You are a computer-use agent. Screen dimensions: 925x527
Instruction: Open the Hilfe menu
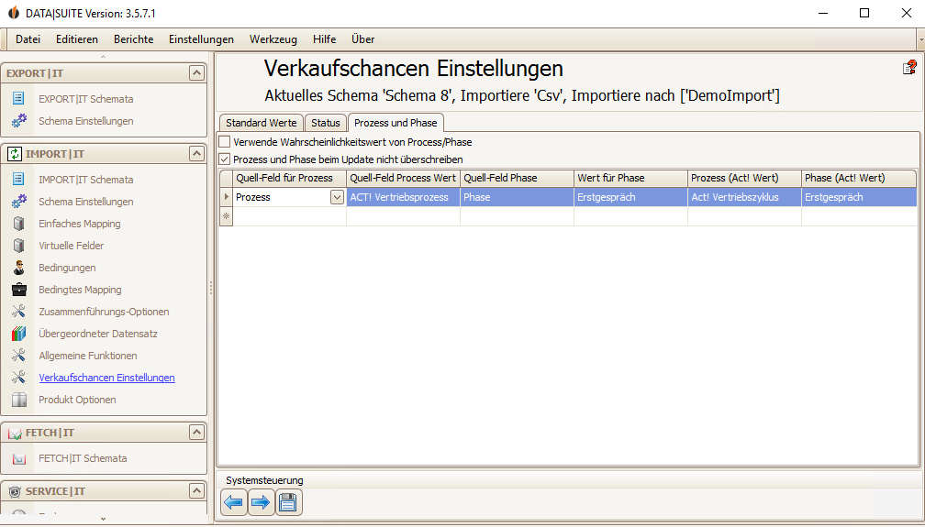pos(325,39)
